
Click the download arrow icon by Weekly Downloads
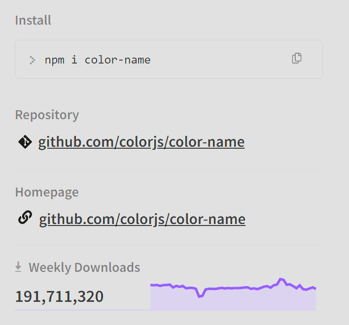click(19, 267)
